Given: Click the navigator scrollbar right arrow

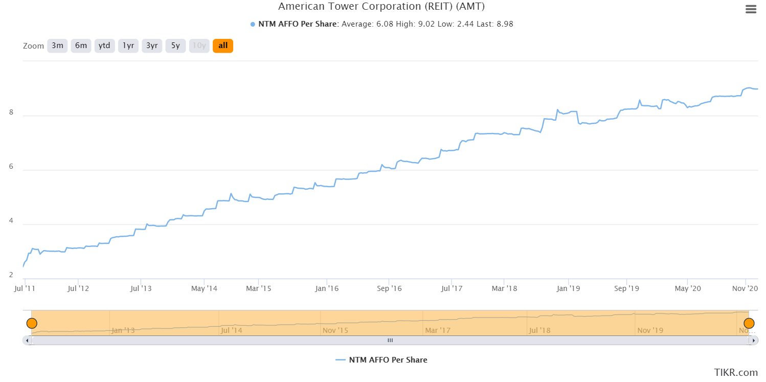Looking at the screenshot, I should coord(754,340).
